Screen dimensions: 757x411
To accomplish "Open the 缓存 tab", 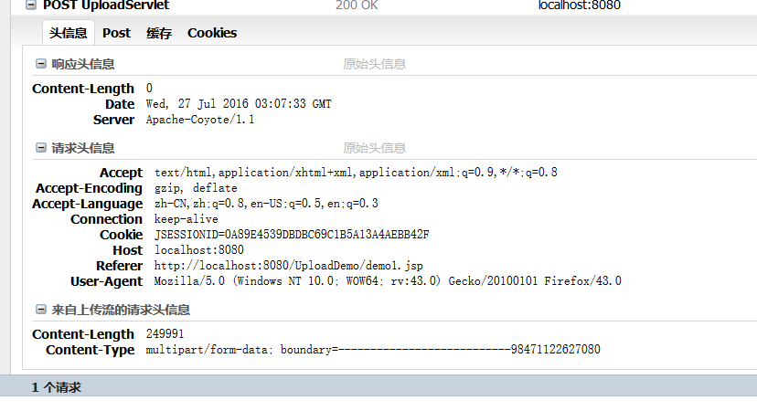I will pyautogui.click(x=159, y=33).
